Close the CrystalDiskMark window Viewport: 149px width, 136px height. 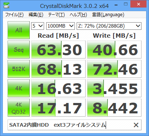tap(139, 4)
